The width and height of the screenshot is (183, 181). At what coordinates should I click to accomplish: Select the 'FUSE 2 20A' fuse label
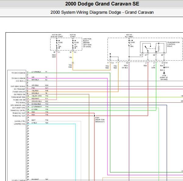[x=132, y=44]
